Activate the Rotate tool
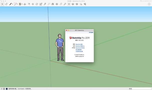 pyautogui.click(x=37, y=4)
